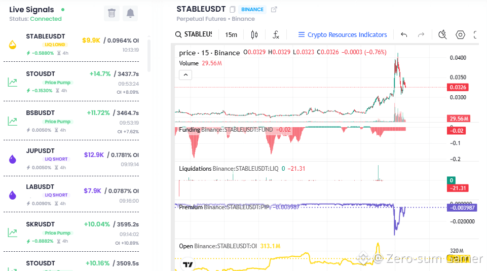Click the Price Pump tag under SKRUSDT
This screenshot has height=271, width=487.
[57, 233]
